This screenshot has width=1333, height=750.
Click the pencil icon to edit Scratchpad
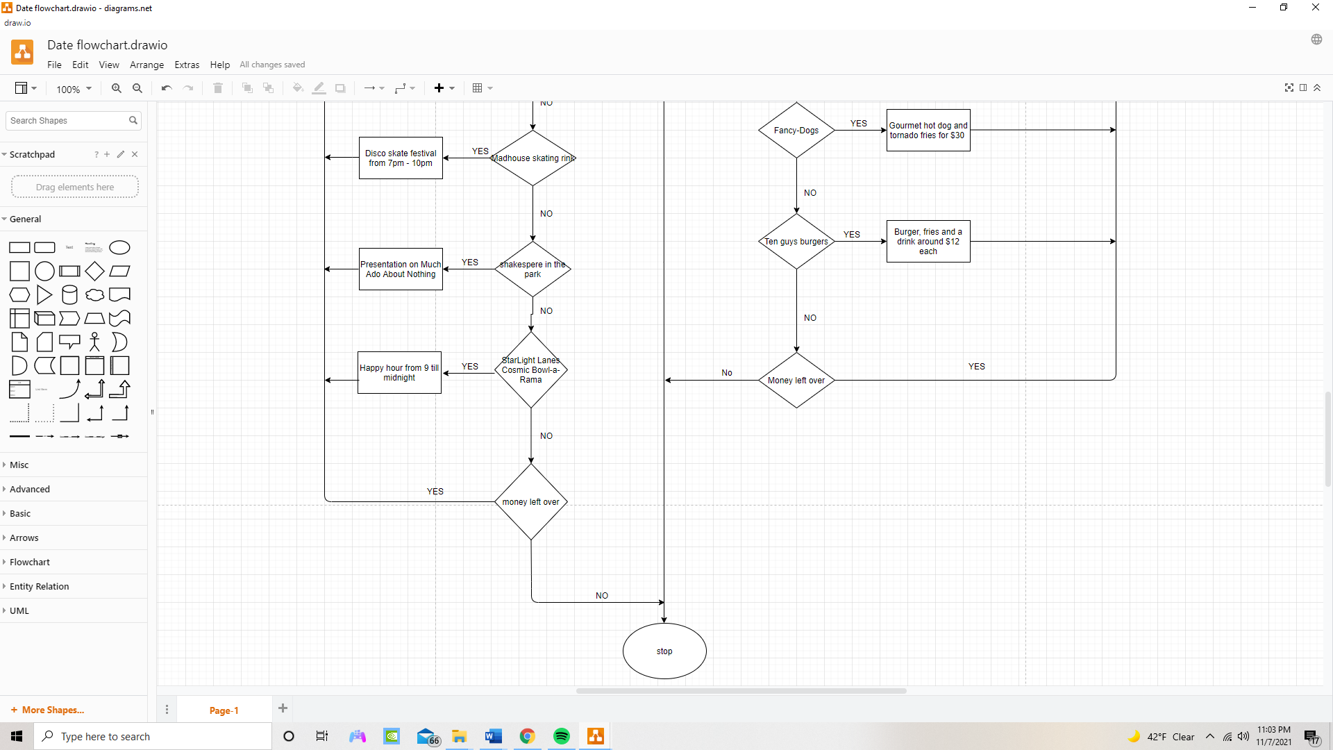pos(121,154)
